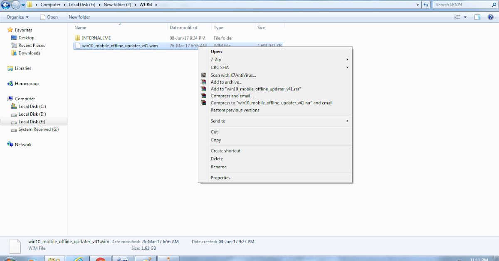
Task: Choose Copy in context menu
Action: (275, 140)
